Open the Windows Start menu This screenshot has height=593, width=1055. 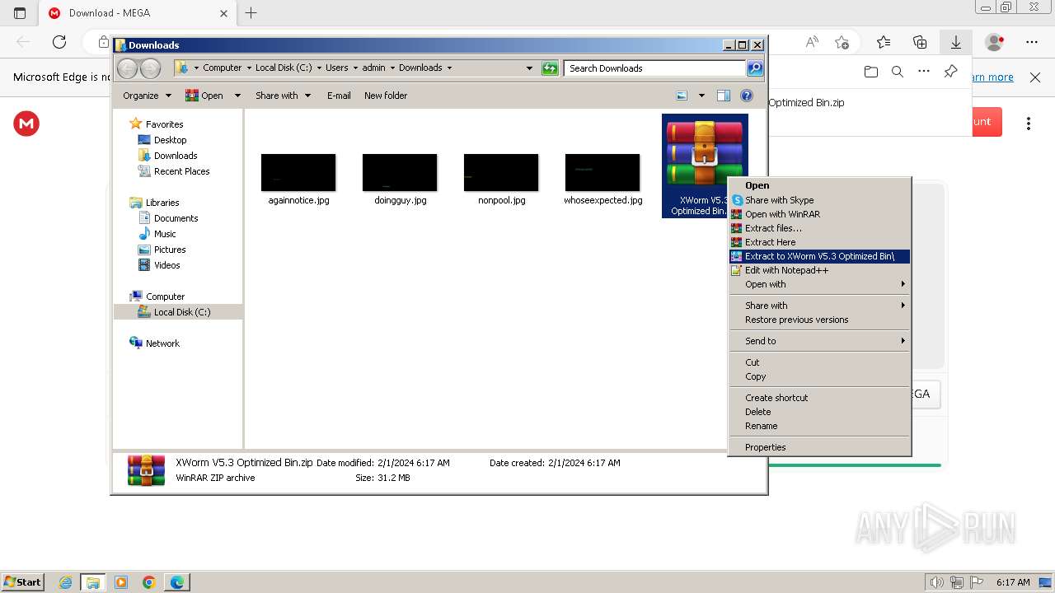[22, 582]
